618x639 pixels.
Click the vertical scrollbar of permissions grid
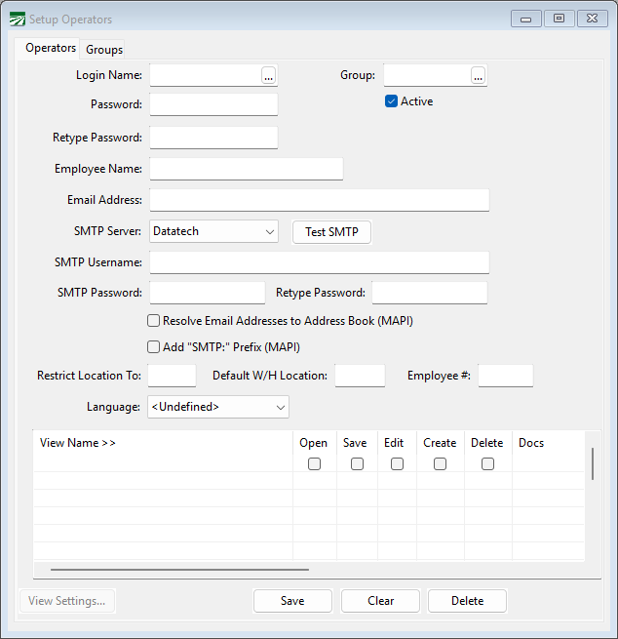593,464
